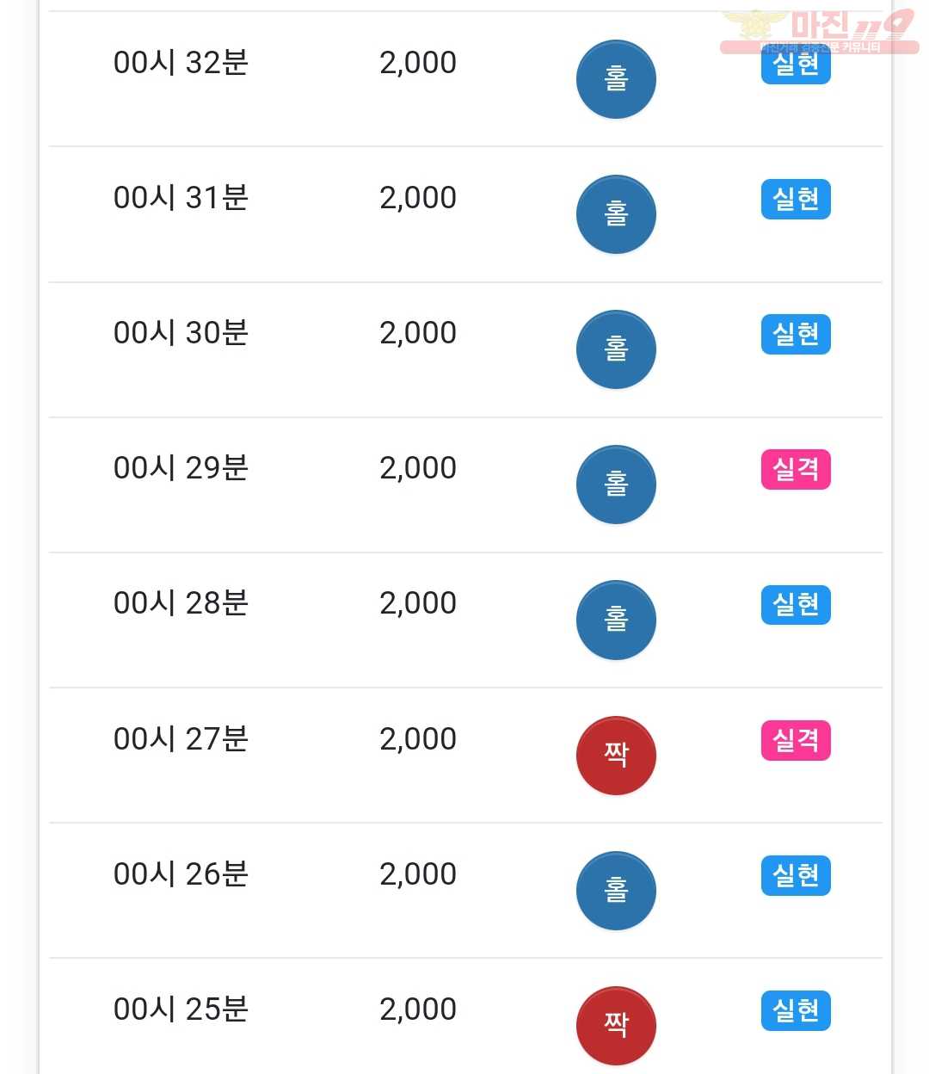Image resolution: width=929 pixels, height=1074 pixels.
Task: Click the 마진 community logo watermark
Action: click(x=819, y=31)
